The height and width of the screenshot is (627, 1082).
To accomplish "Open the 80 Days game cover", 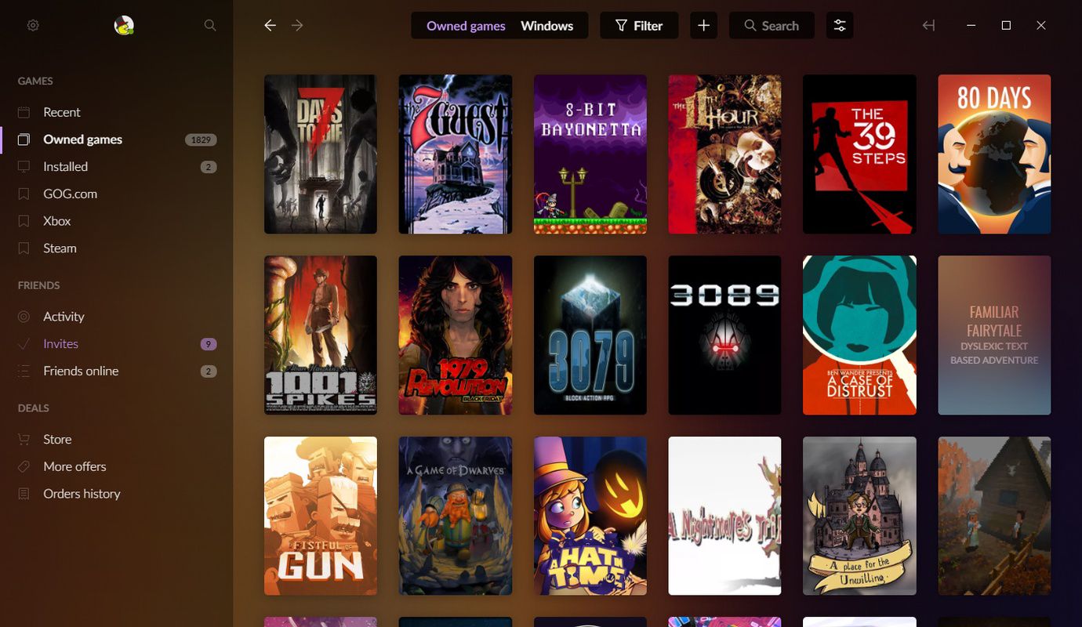I will [994, 154].
